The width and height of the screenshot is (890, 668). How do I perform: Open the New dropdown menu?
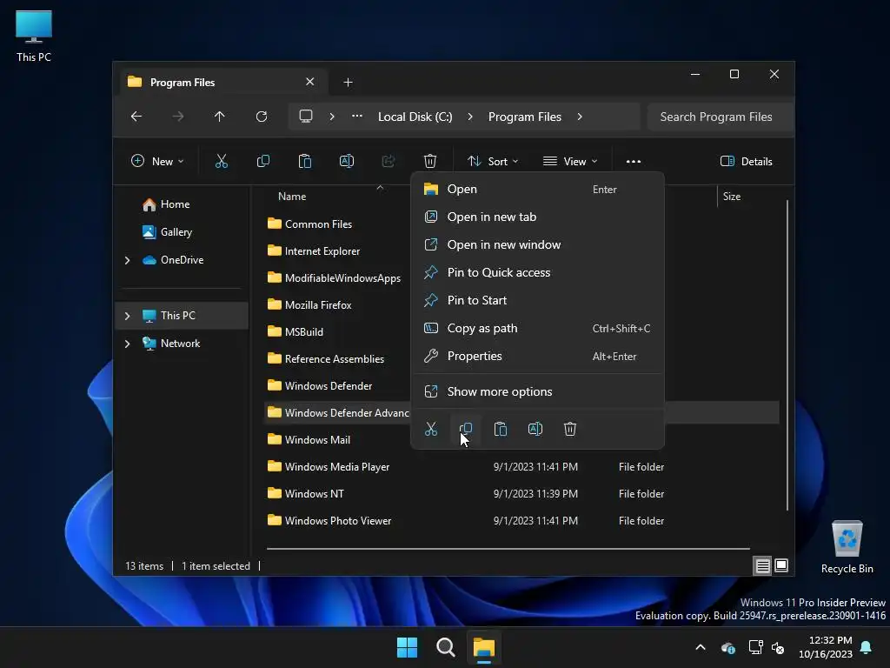(x=157, y=161)
